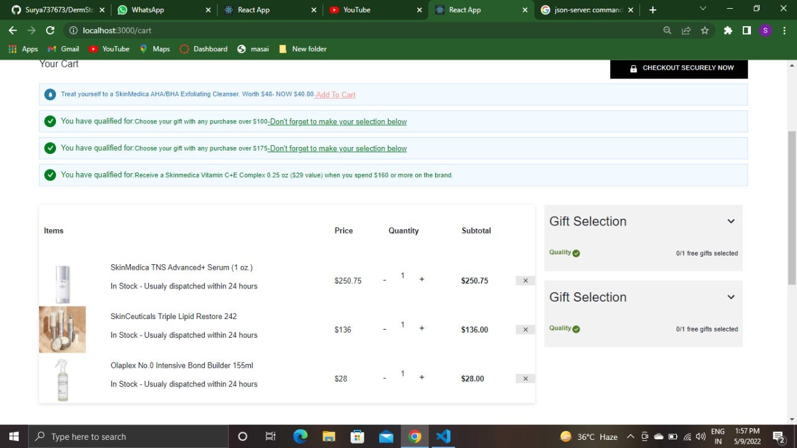
Task: Close the YouTube tab
Action: point(420,10)
